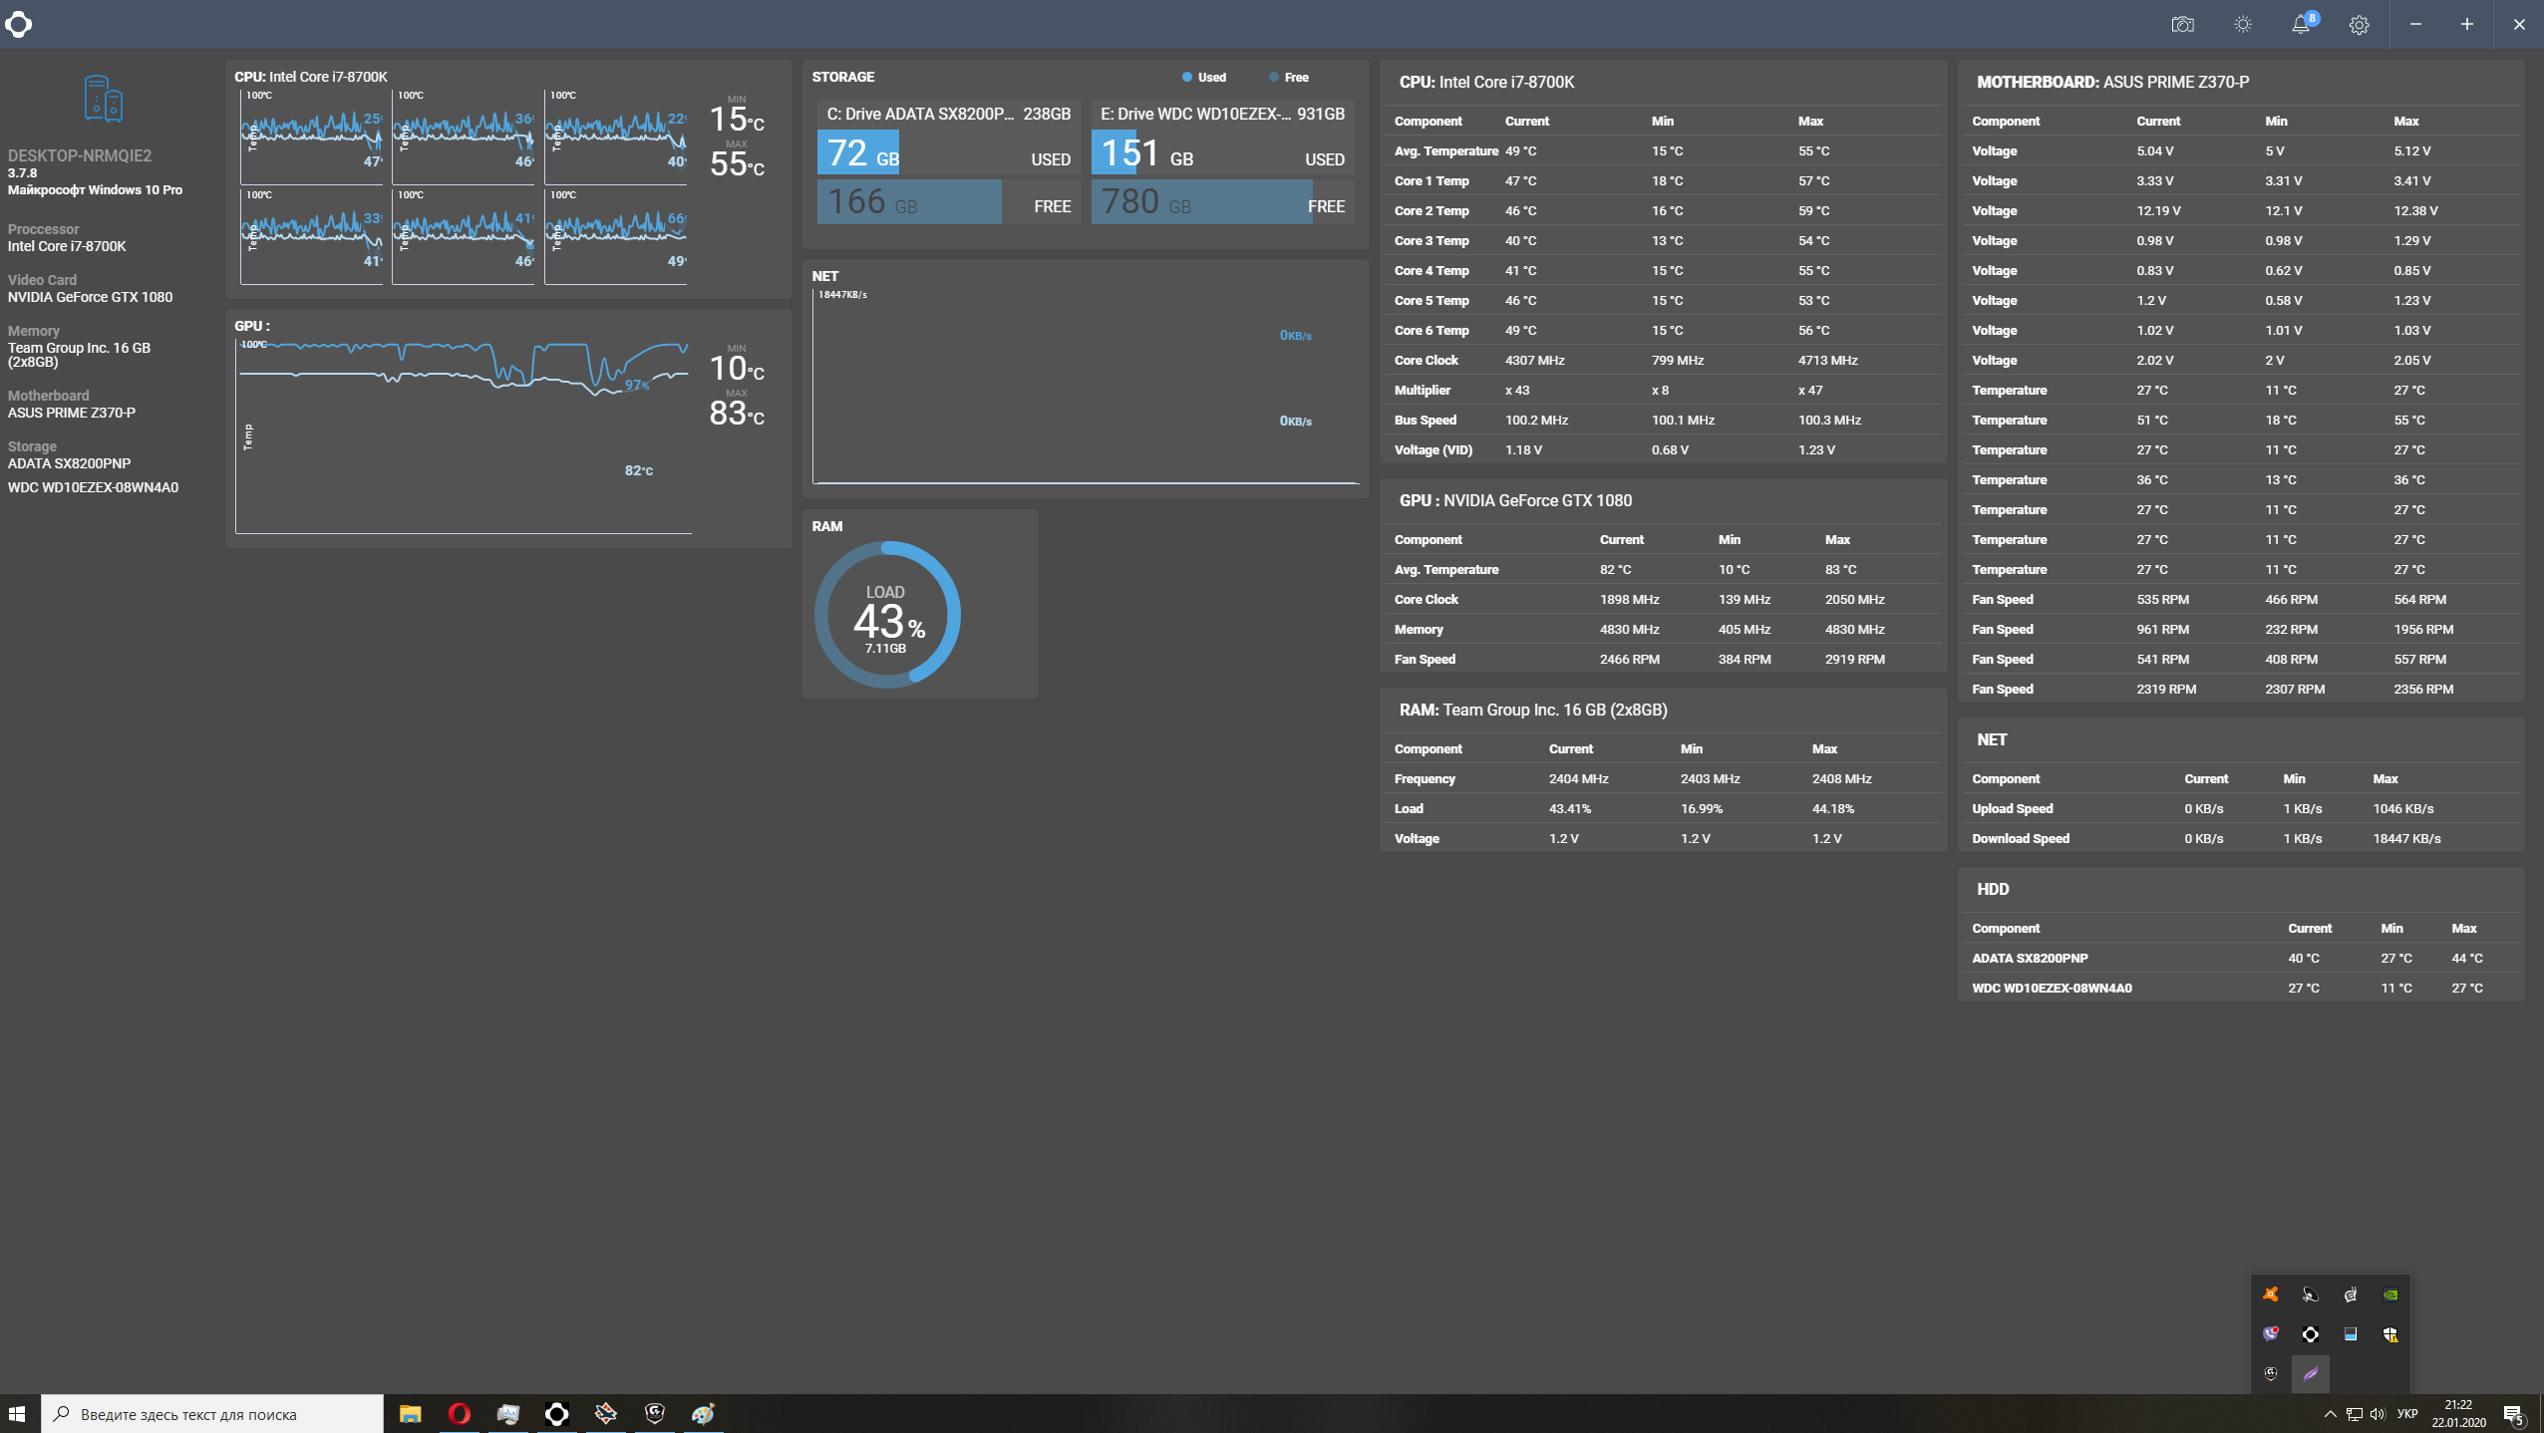This screenshot has height=1433, width=2544.
Task: Open the monitor graph app on the taskbar
Action: click(x=507, y=1413)
